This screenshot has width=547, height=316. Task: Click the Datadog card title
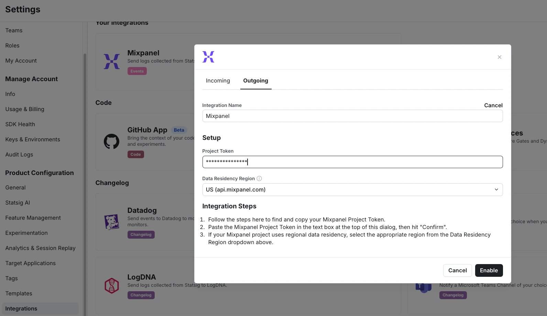tap(142, 210)
